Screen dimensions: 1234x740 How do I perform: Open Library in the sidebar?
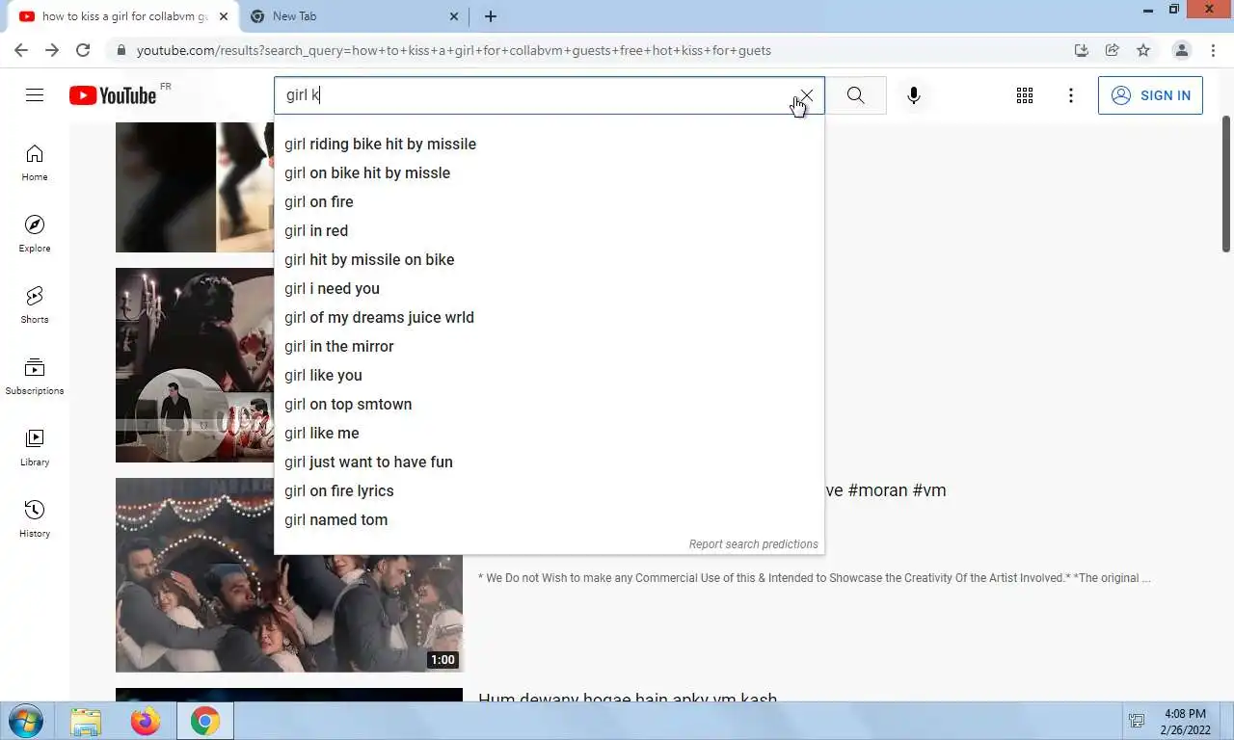click(35, 448)
